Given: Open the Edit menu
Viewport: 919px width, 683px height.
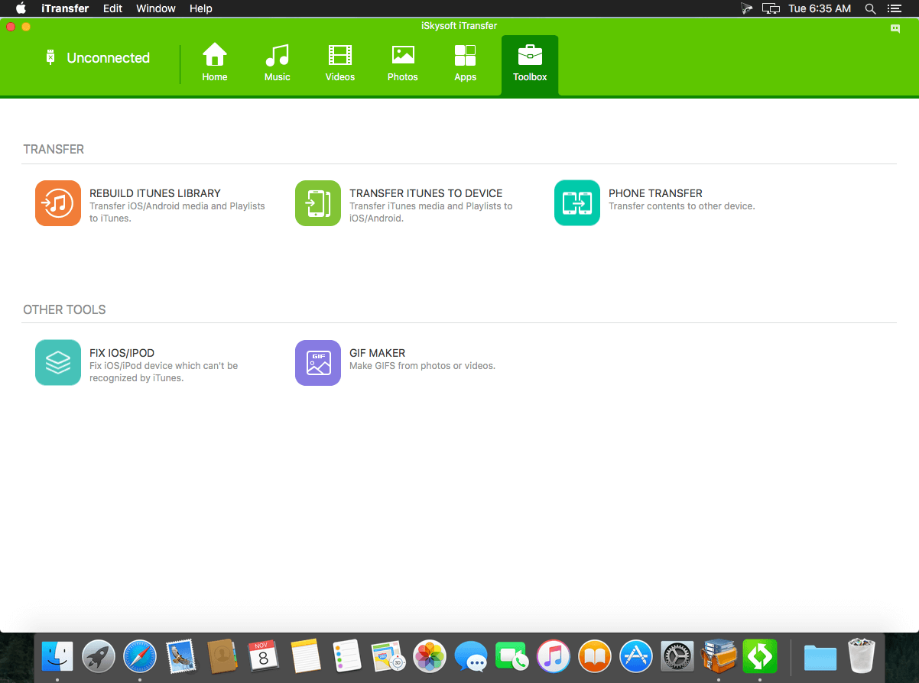Looking at the screenshot, I should (x=112, y=8).
